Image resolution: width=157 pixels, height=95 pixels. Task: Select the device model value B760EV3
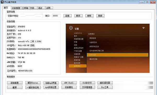point(21,27)
